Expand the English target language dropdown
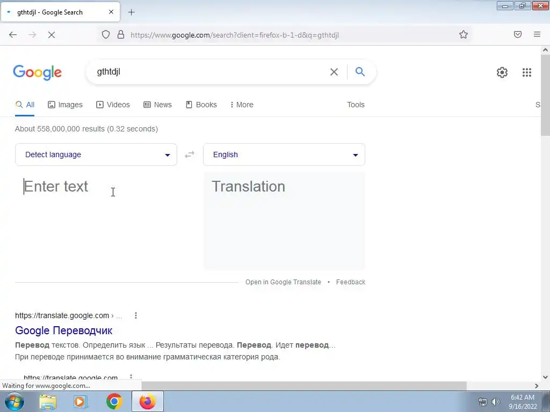This screenshot has height=412, width=550. [x=284, y=154]
